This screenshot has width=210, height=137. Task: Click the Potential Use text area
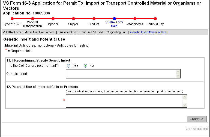point(124,101)
